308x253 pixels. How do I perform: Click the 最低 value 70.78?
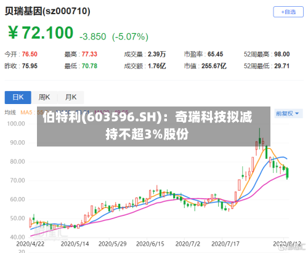89,66
